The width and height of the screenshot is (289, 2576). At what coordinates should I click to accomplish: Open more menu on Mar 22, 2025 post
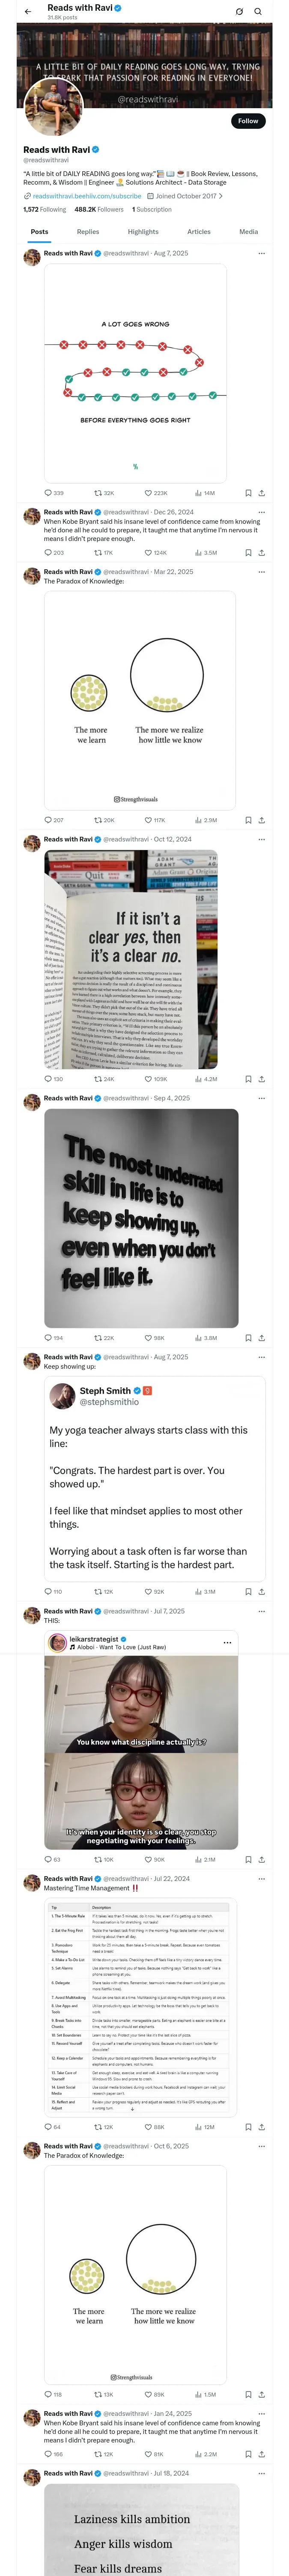[262, 572]
